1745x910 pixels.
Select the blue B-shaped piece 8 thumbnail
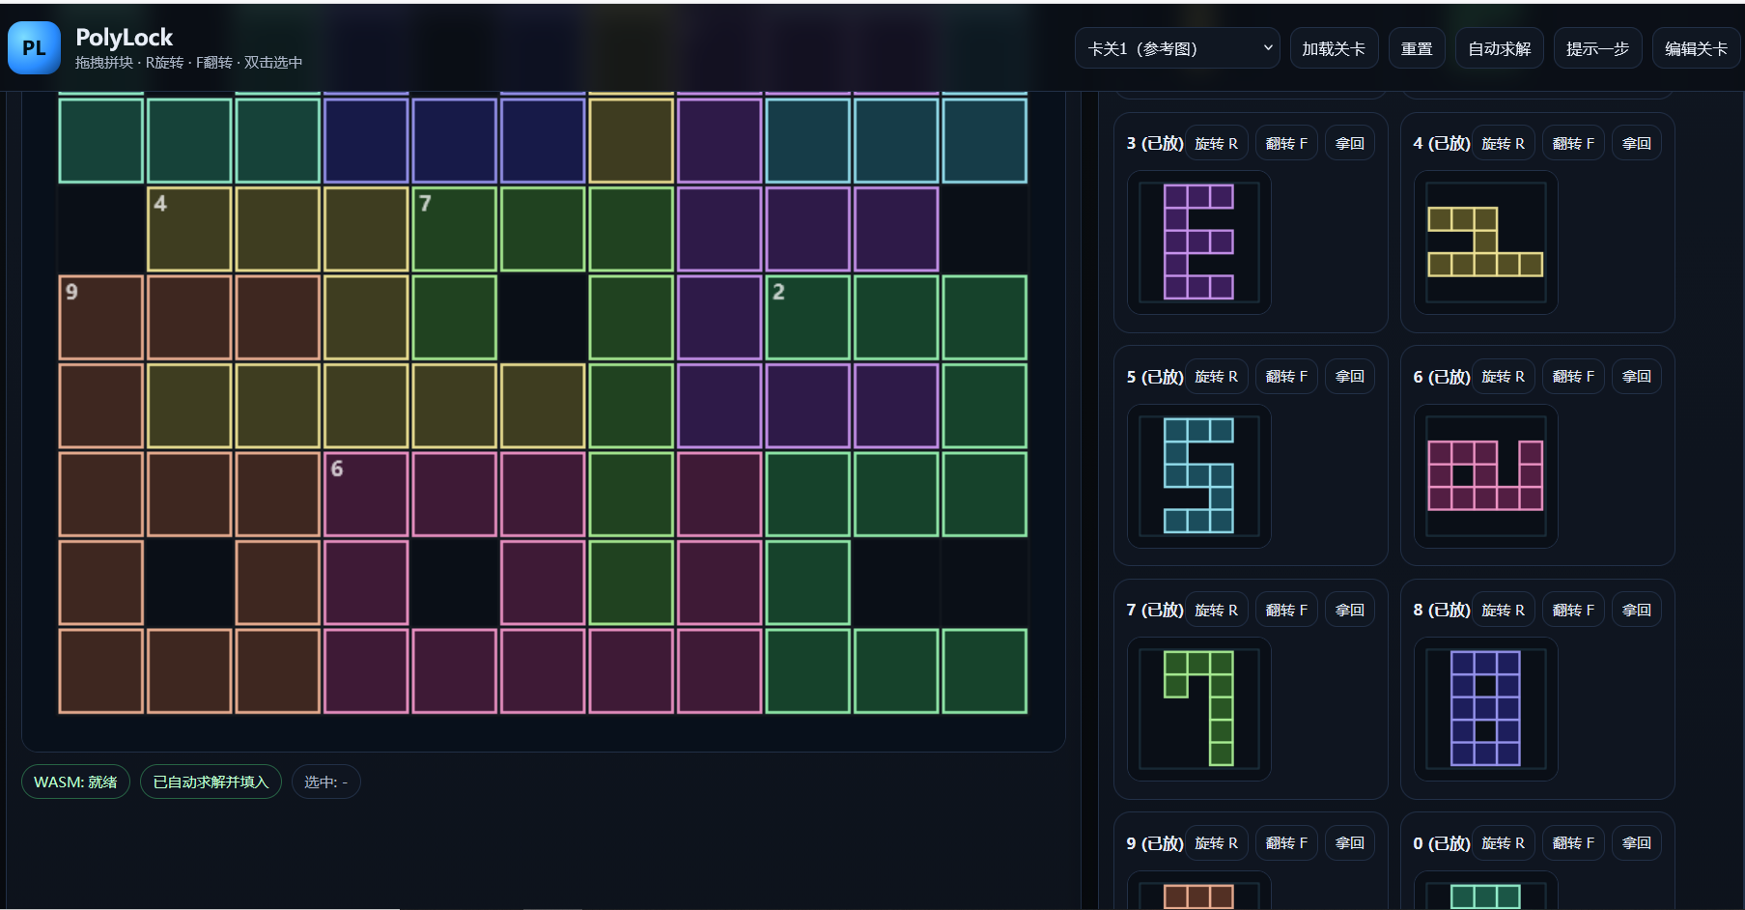click(1484, 709)
